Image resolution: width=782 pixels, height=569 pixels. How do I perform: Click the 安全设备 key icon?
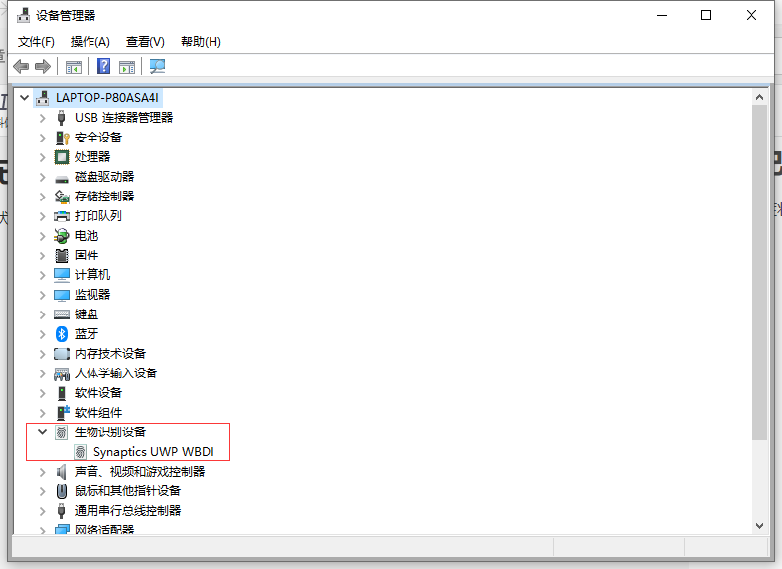point(62,138)
